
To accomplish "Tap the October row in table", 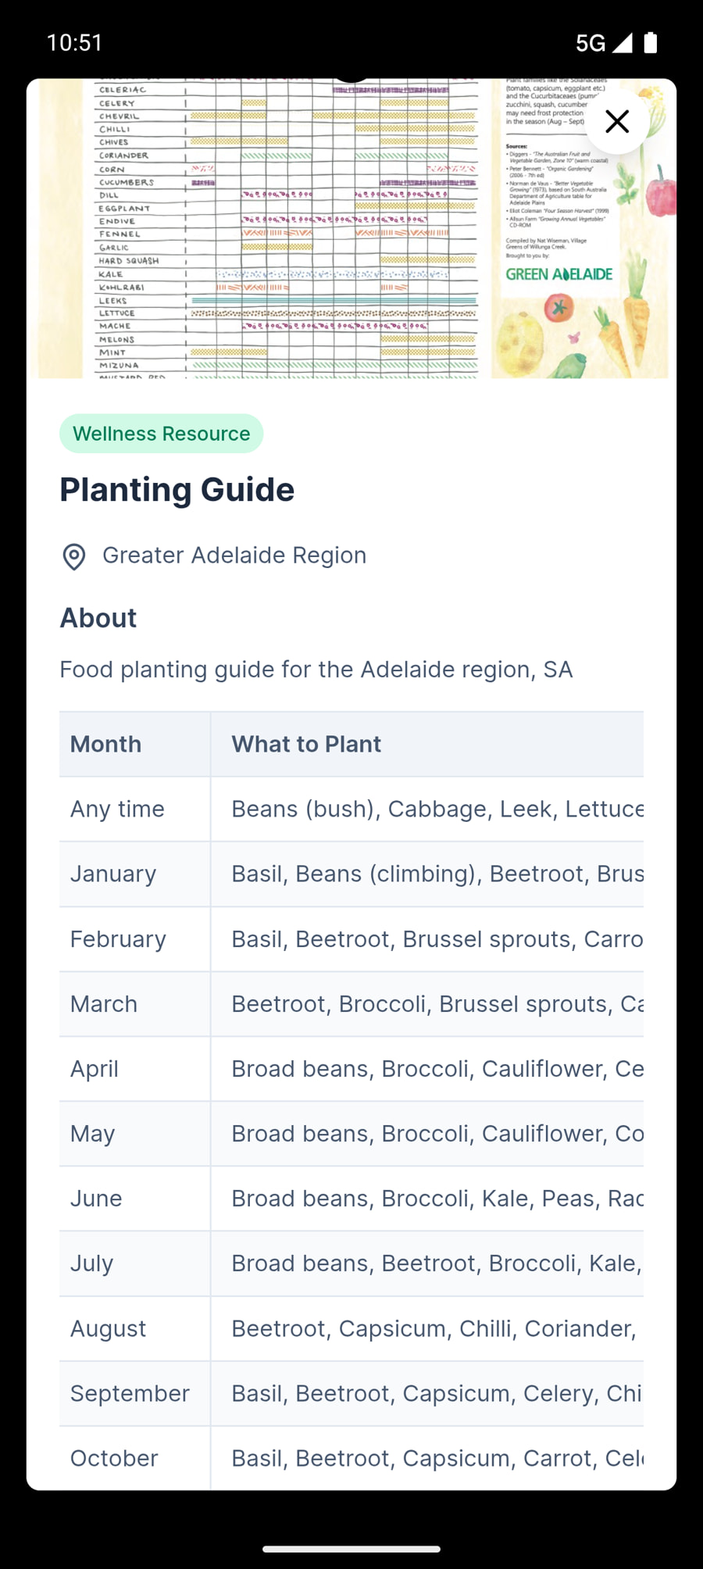I will click(351, 1458).
